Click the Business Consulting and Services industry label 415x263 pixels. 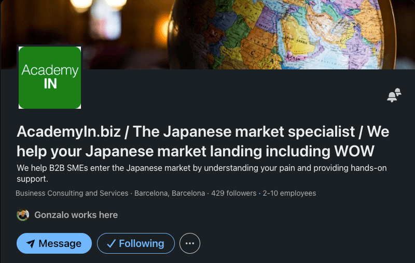(72, 193)
